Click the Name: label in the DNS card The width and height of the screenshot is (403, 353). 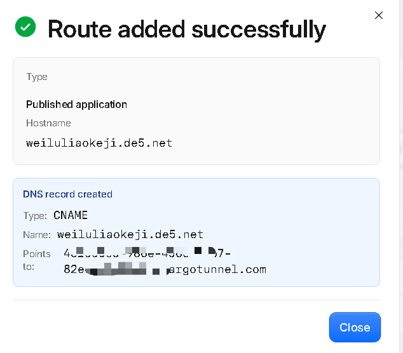(x=37, y=235)
